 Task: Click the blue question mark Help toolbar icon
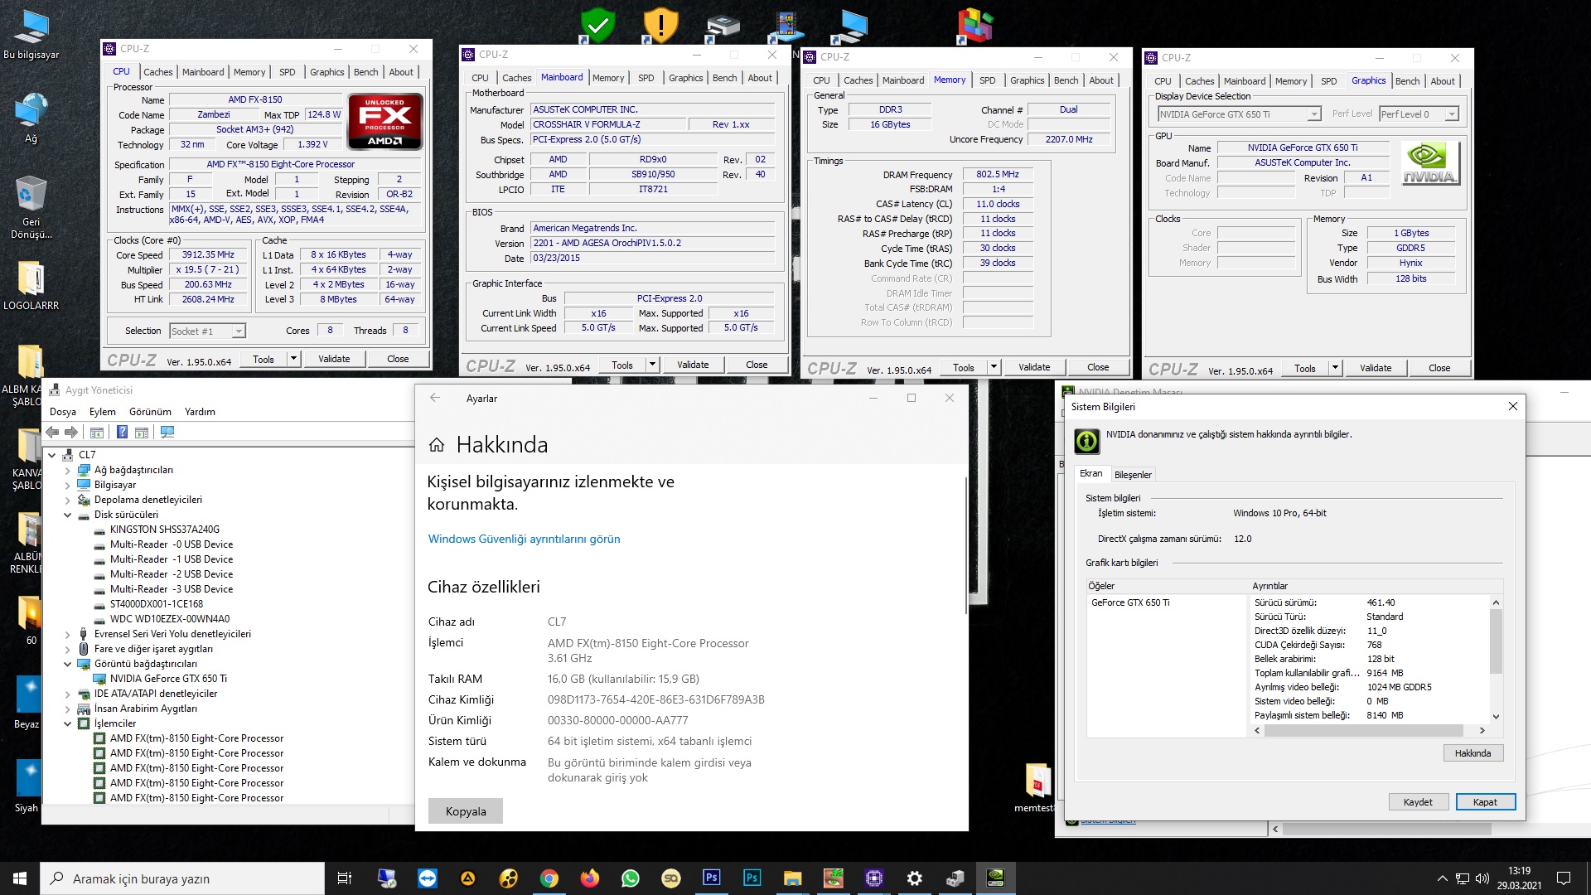click(x=122, y=432)
